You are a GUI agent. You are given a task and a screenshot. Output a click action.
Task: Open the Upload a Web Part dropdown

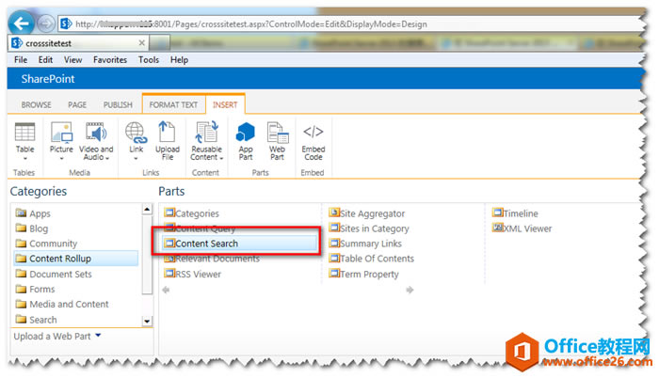click(x=98, y=336)
